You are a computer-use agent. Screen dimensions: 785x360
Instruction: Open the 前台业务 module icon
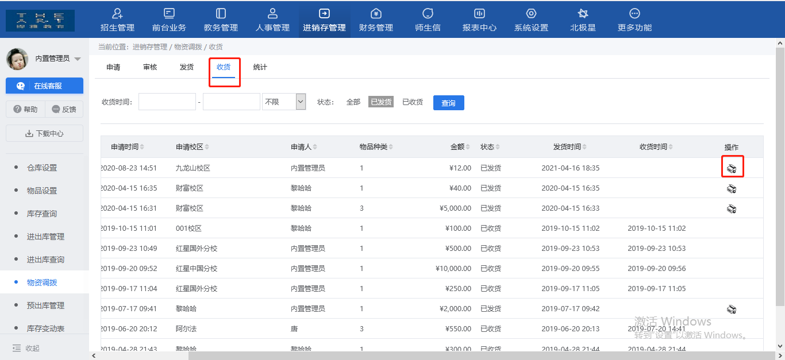[169, 13]
